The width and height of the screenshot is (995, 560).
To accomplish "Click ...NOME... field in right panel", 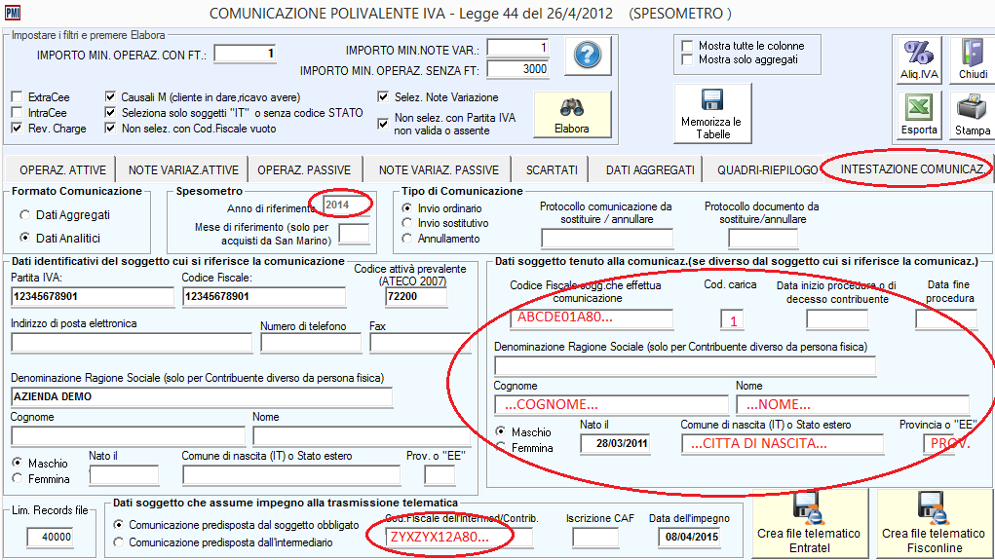I will 852,404.
